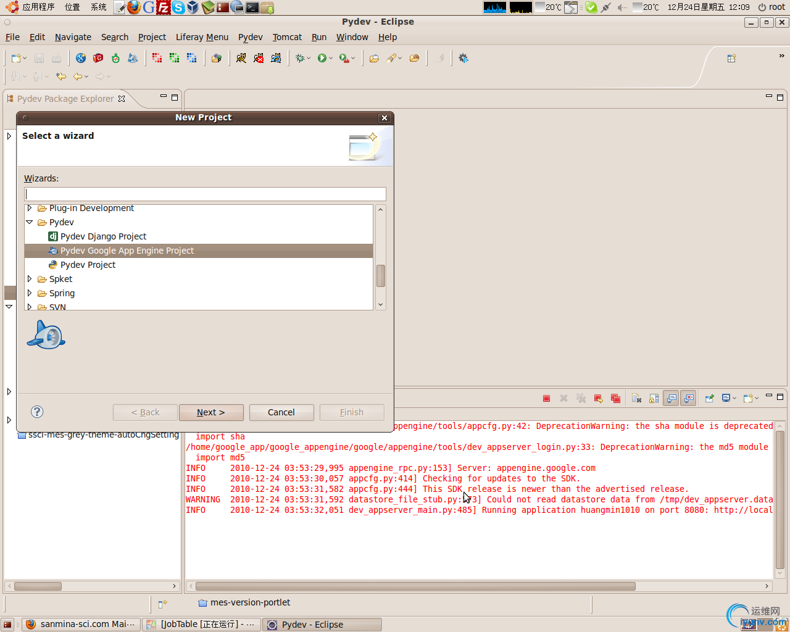790x632 pixels.
Task: Click the green grid toolbar icon
Action: pos(174,58)
